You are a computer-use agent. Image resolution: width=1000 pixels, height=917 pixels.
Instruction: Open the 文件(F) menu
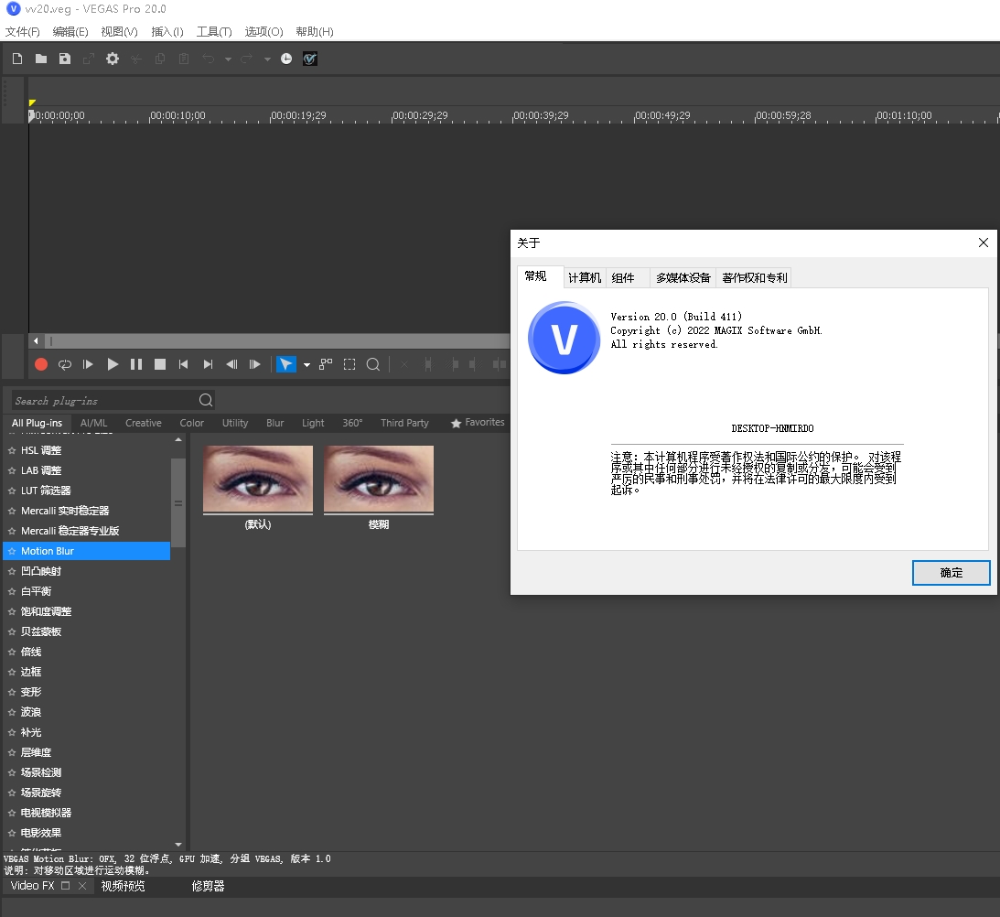click(22, 31)
